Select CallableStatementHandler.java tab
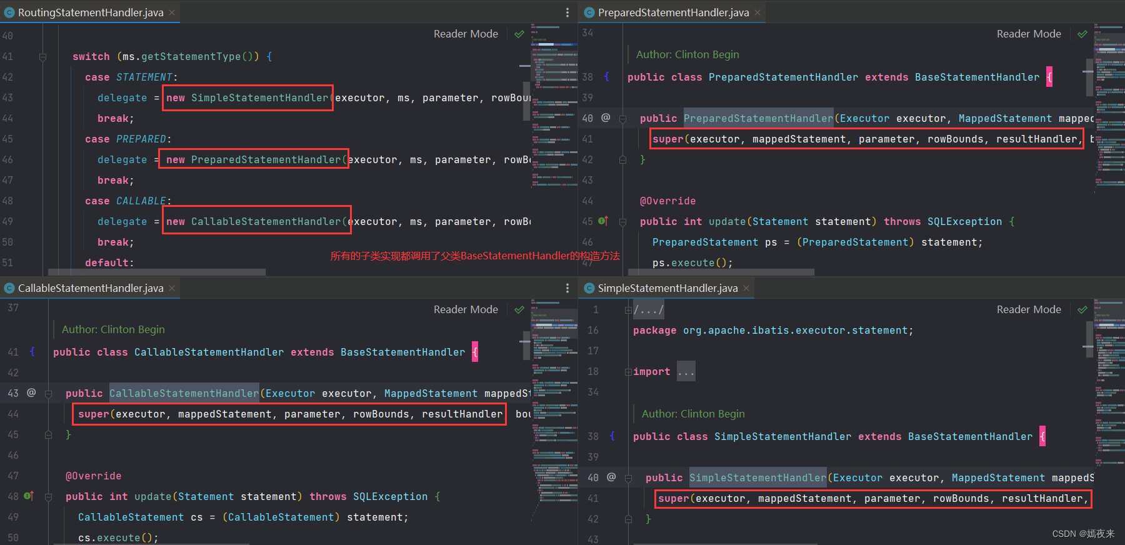 pos(90,288)
